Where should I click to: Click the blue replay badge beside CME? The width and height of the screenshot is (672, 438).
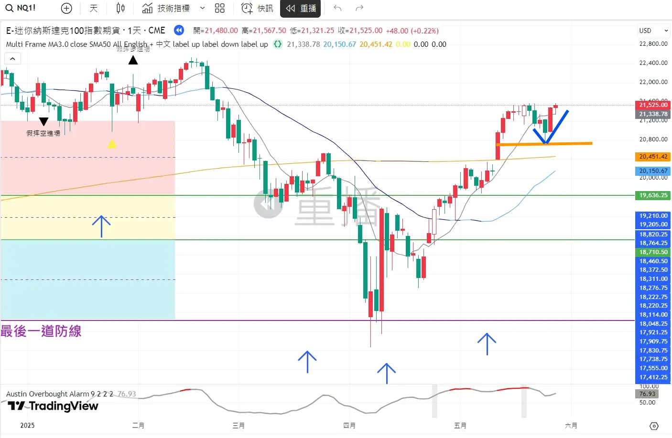tap(179, 31)
